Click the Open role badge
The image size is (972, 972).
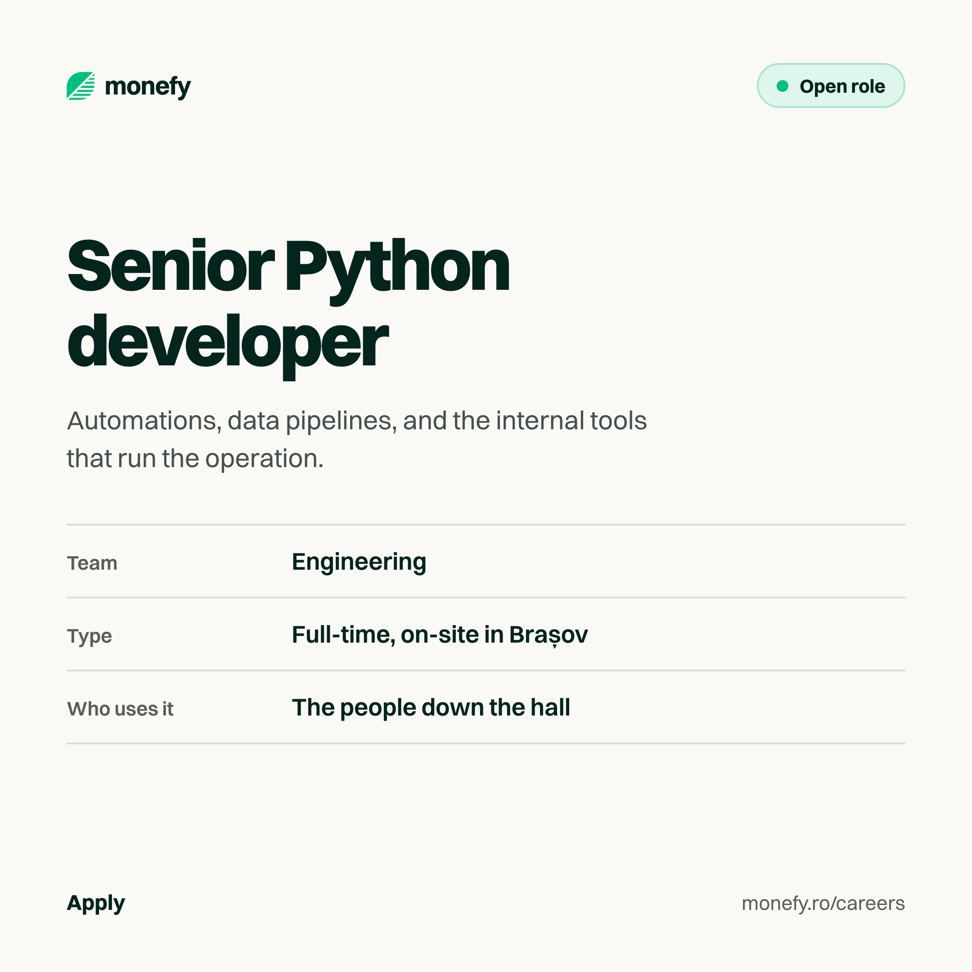point(831,85)
